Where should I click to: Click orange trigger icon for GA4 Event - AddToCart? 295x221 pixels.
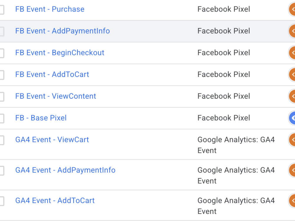292,201
